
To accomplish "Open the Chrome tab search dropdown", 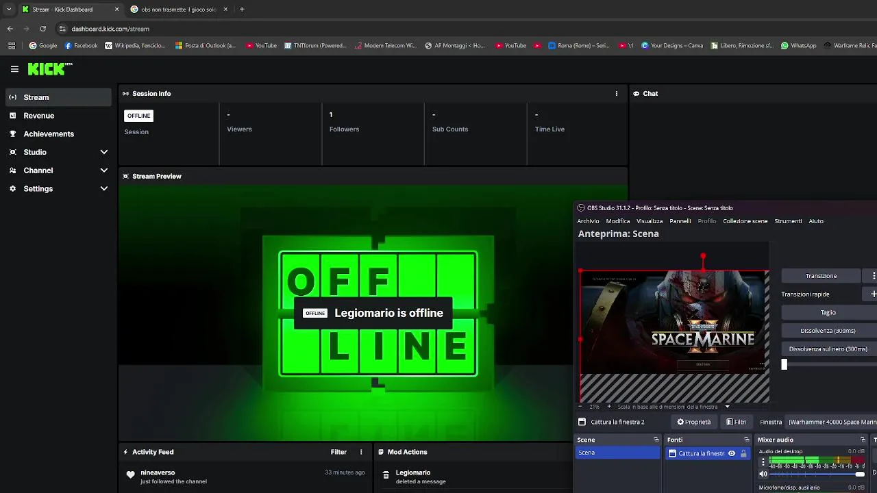I will pos(9,10).
